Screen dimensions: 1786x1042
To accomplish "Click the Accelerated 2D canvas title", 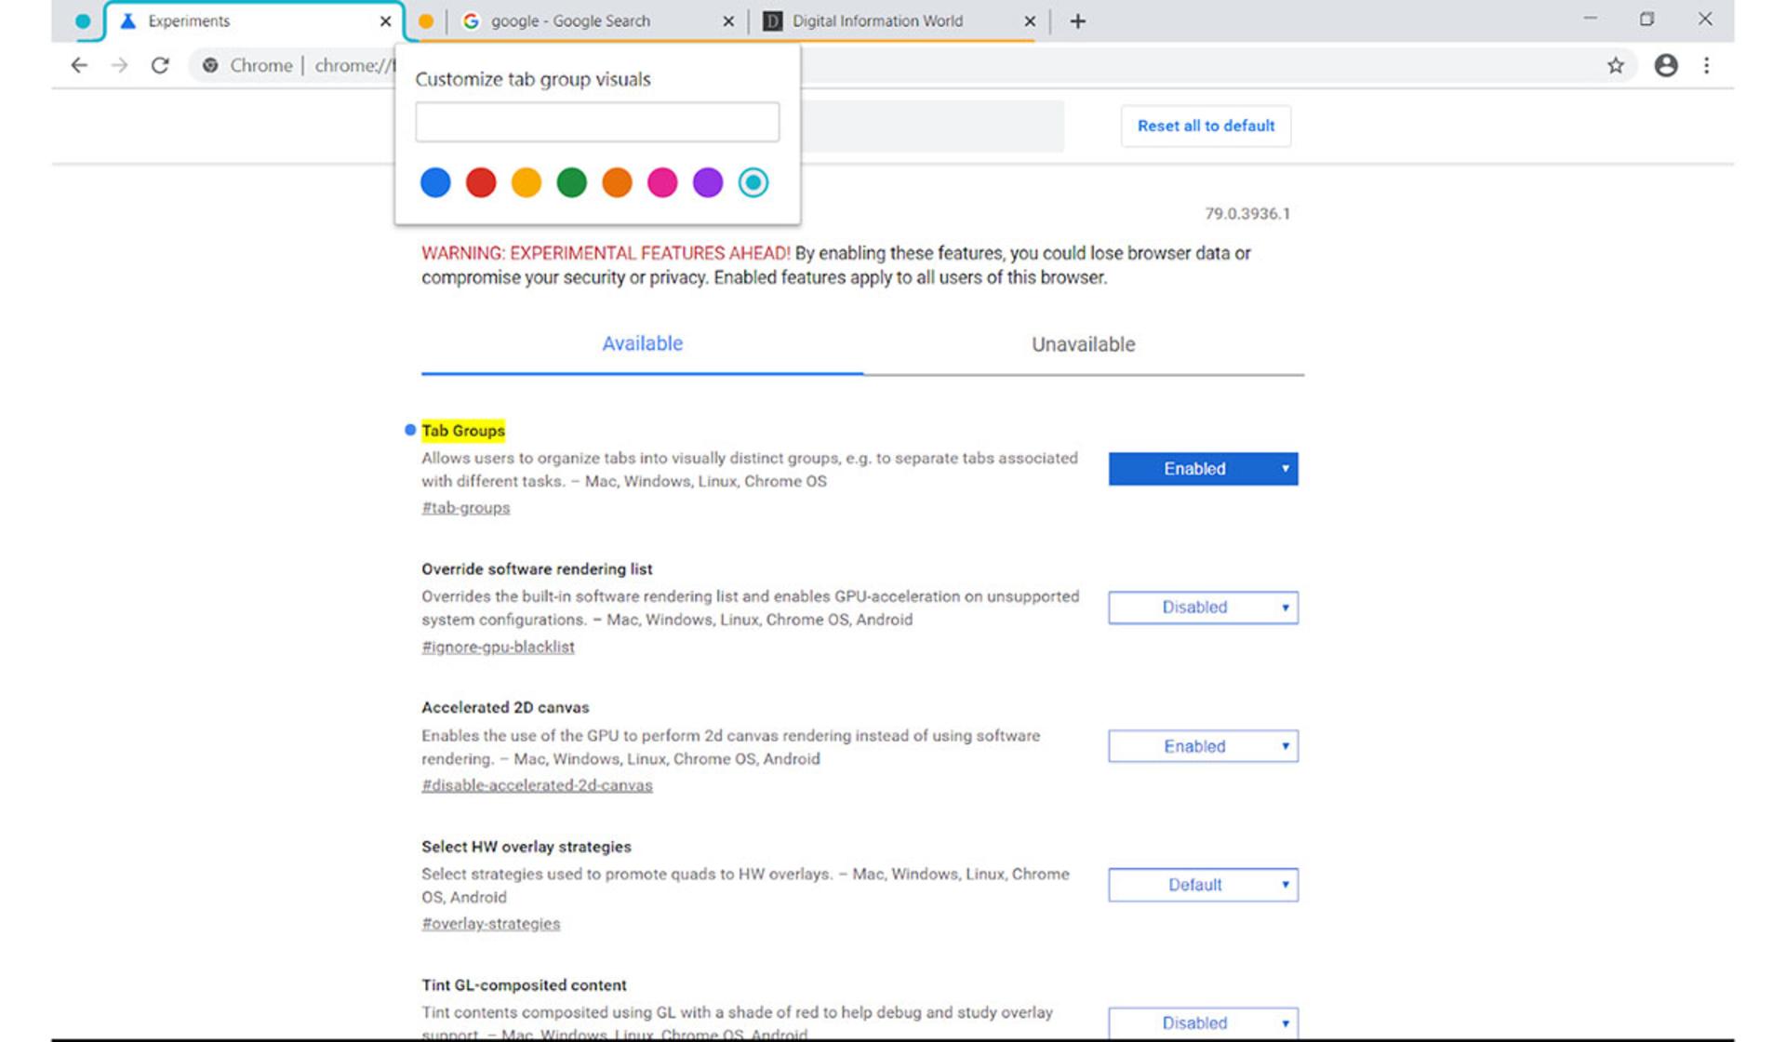I will 505,708.
